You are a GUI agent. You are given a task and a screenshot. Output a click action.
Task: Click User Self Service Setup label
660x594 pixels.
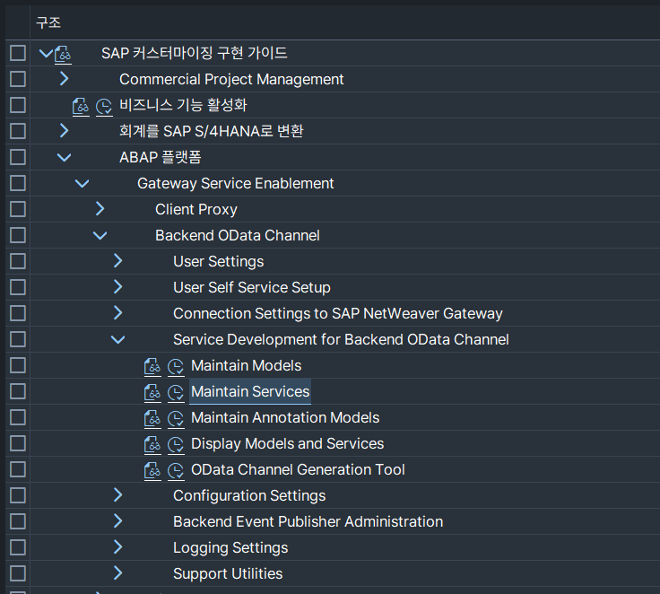tap(252, 287)
